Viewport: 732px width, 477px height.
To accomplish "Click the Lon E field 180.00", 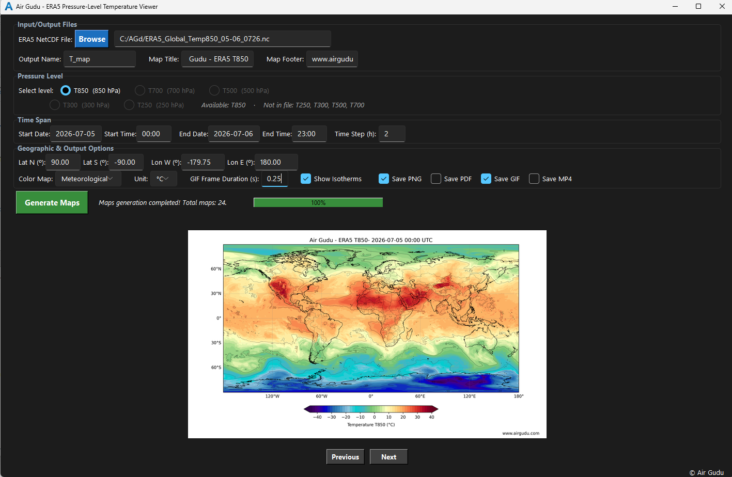I will pyautogui.click(x=276, y=162).
